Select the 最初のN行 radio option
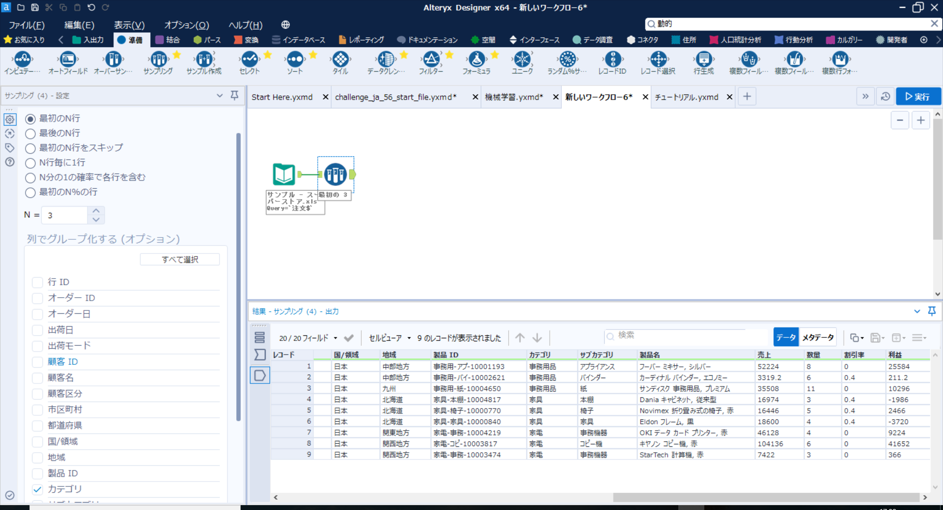The width and height of the screenshot is (943, 510). (30, 119)
